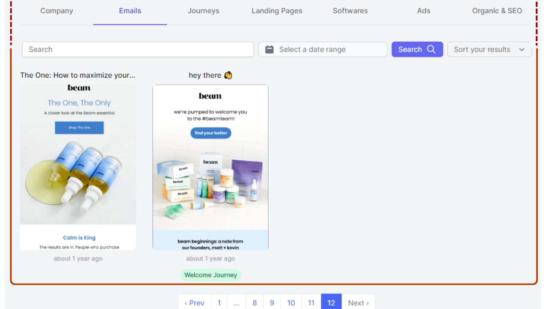This screenshot has width=549, height=309.
Task: Open the beamteam welcome email thumbnail
Action: [x=211, y=167]
